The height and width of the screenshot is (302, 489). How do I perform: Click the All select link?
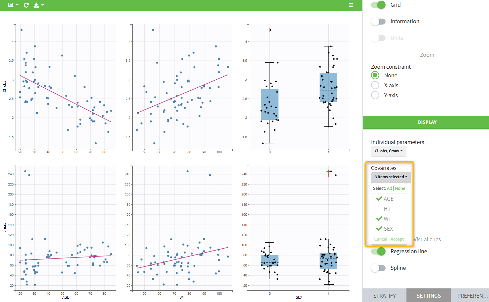pos(389,188)
